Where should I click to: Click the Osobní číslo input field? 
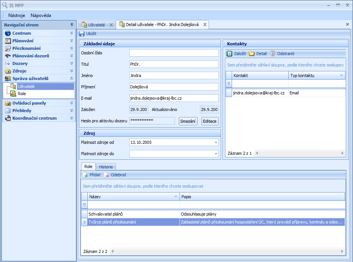(174, 53)
